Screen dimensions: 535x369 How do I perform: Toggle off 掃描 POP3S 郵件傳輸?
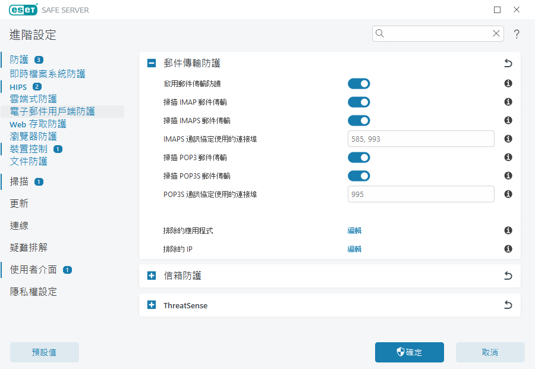[x=358, y=176]
